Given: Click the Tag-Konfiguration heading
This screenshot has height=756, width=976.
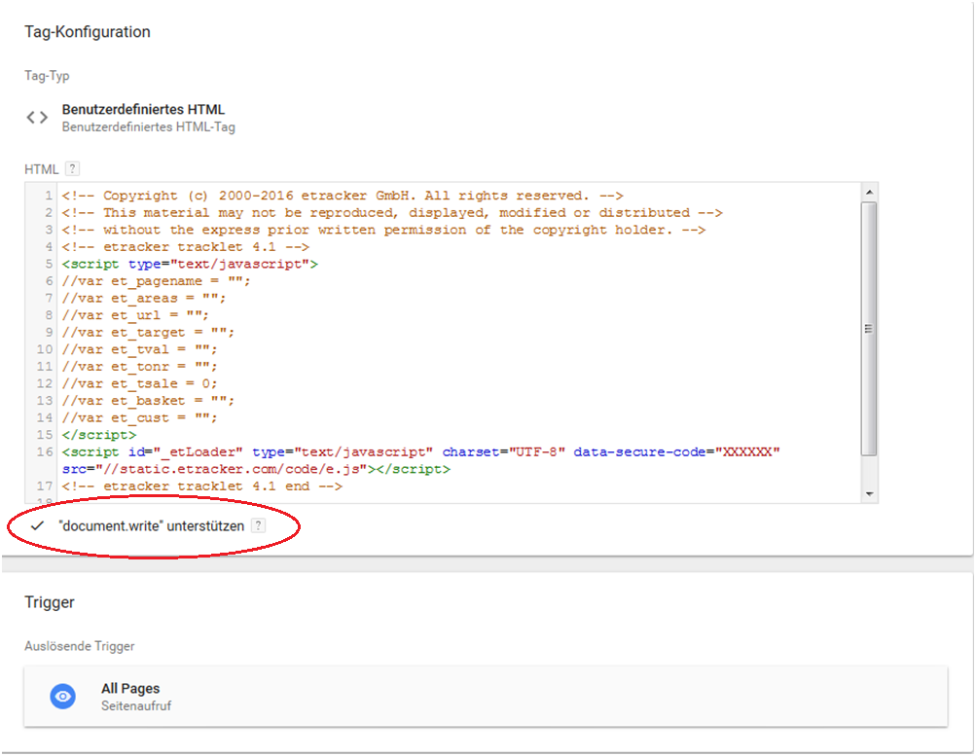Looking at the screenshot, I should 88,32.
